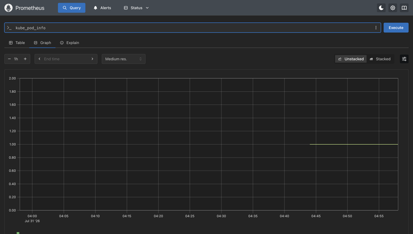Focus the kube_pod_info expression input
This screenshot has width=413, height=234.
(x=192, y=28)
